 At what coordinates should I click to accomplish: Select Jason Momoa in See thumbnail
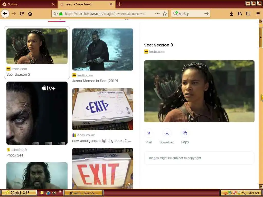(103, 50)
